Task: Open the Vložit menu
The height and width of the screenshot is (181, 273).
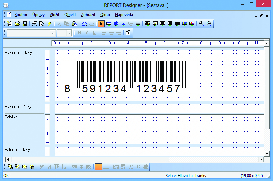Action: [54, 15]
